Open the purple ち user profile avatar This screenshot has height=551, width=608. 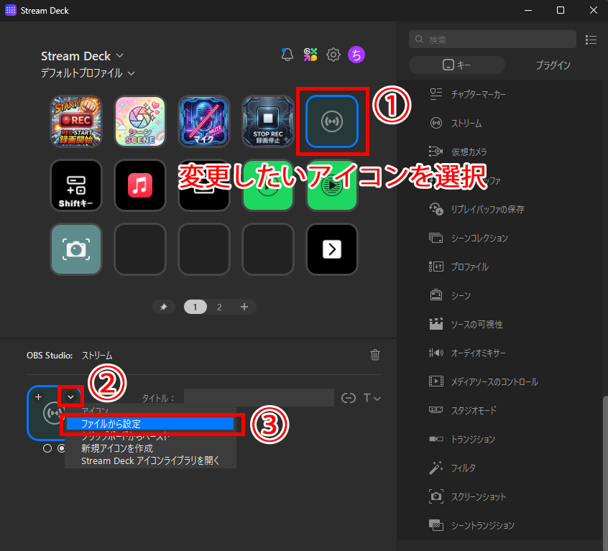[x=356, y=55]
